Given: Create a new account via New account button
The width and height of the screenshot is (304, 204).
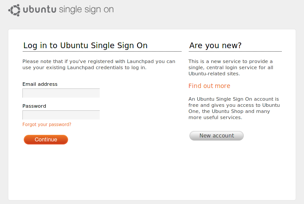Looking at the screenshot, I should [x=217, y=136].
